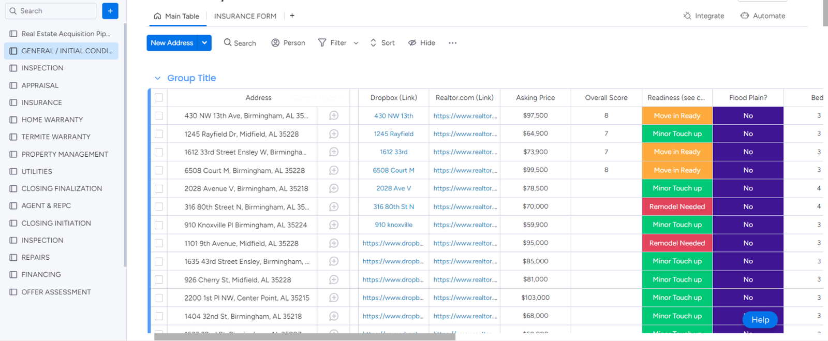Open the 6508 Court M Dropbox link
The height and width of the screenshot is (341, 828).
(x=393, y=170)
